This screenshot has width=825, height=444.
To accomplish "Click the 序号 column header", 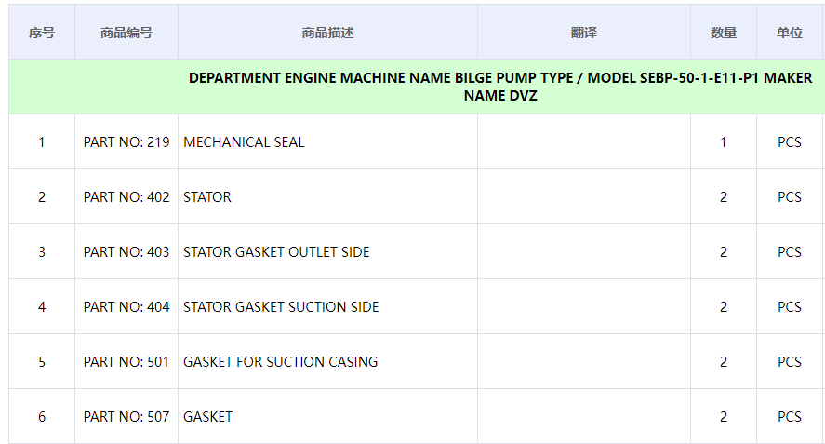I will tap(42, 33).
